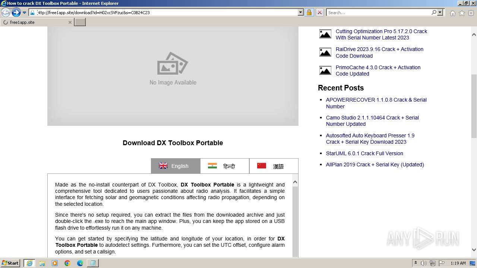Open Favorites star icon

462,13
